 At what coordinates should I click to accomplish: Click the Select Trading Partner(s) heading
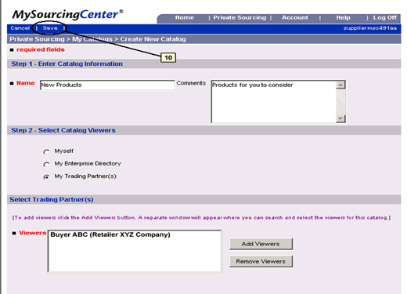[52, 200]
